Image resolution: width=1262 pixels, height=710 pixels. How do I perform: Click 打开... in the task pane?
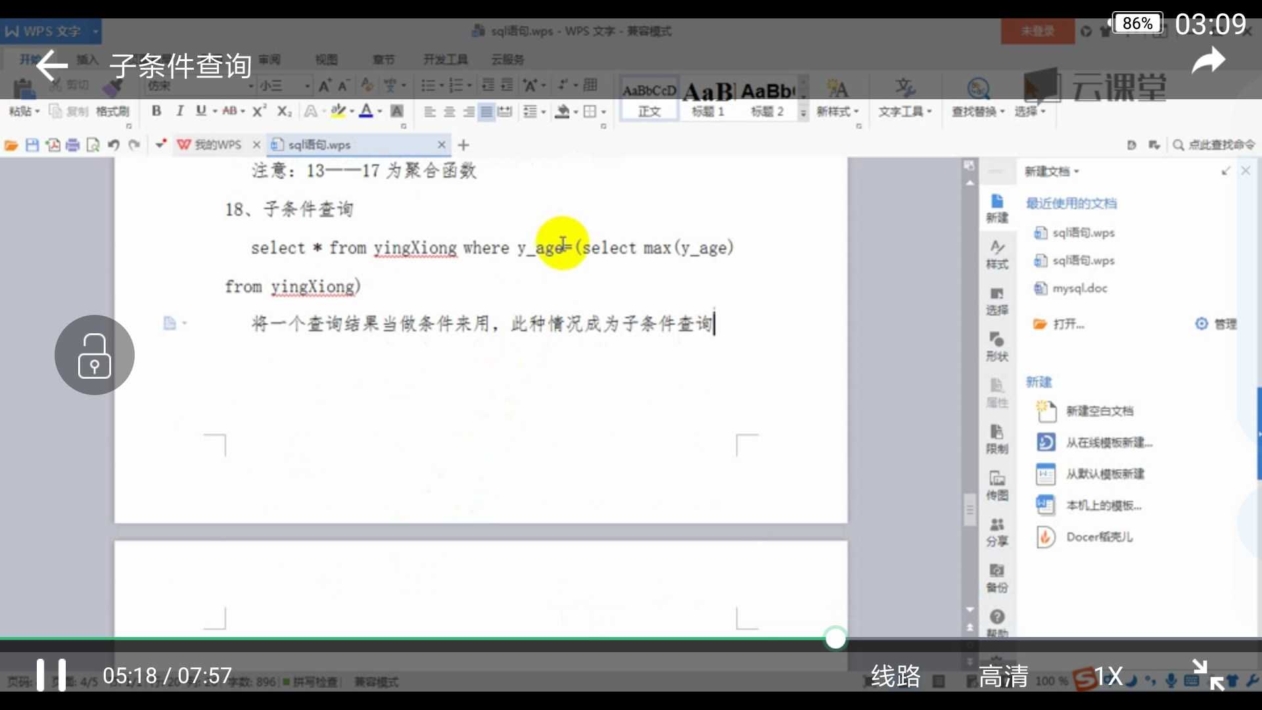coord(1059,324)
